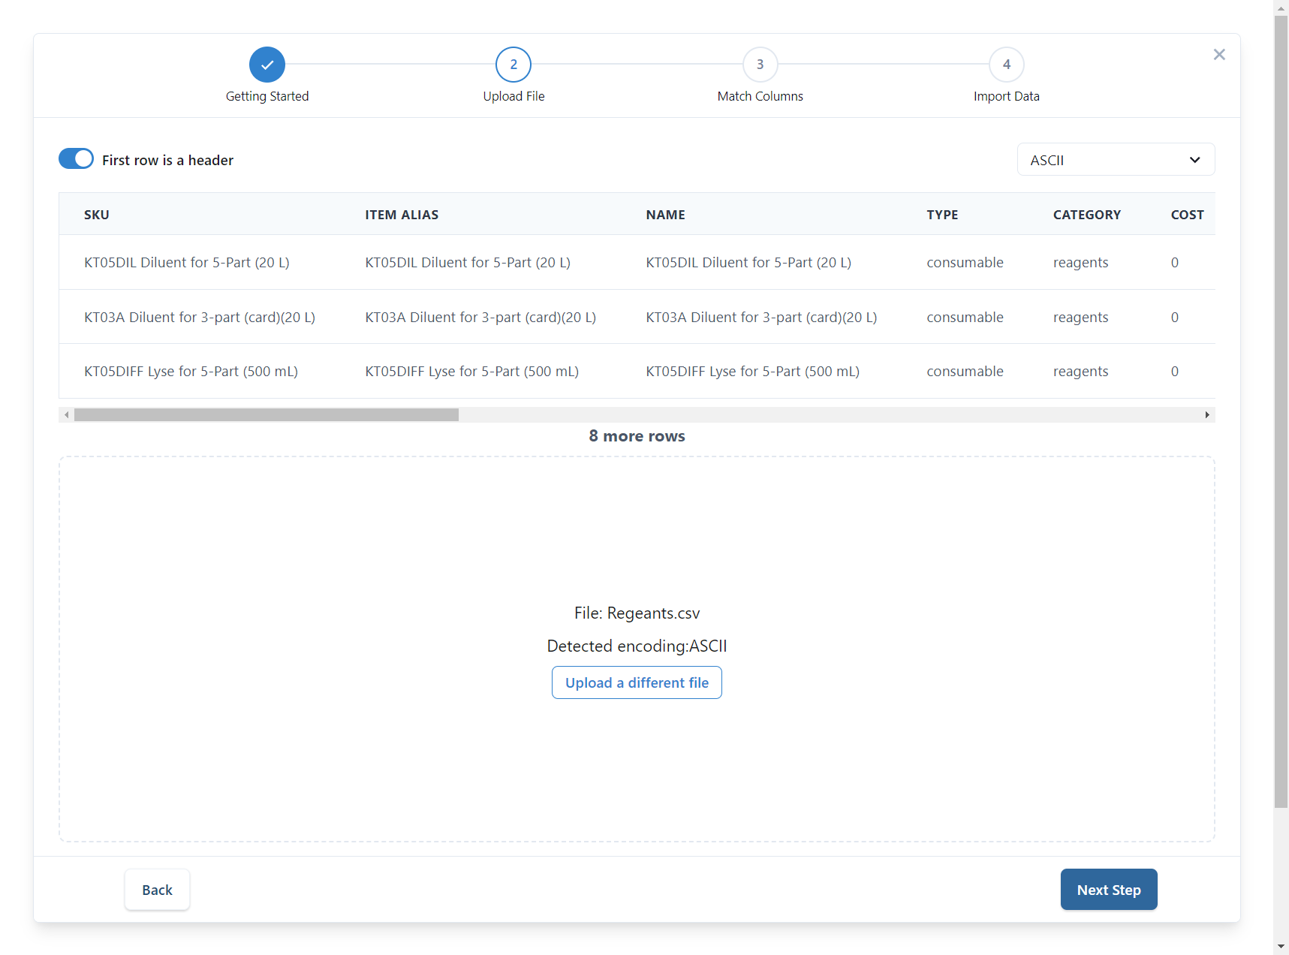1289x955 pixels.
Task: Click SKU cell 'KT05DIFF Lyse for 5-Part (500 mL)'
Action: tap(191, 371)
